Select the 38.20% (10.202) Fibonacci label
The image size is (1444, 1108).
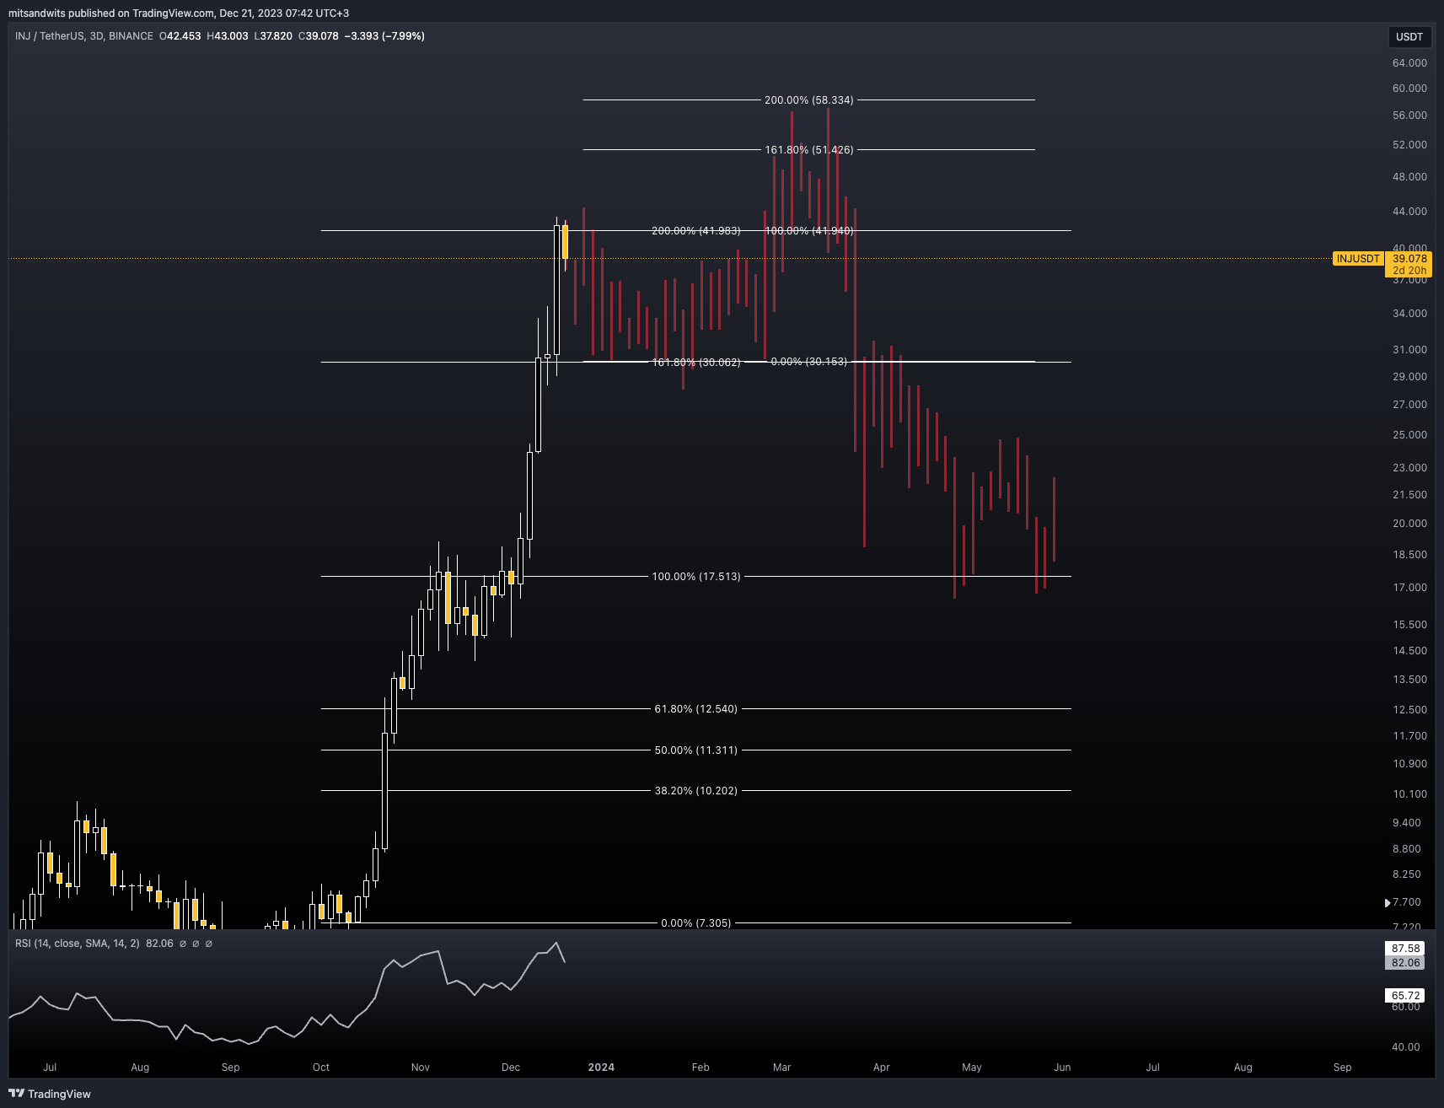(x=696, y=791)
